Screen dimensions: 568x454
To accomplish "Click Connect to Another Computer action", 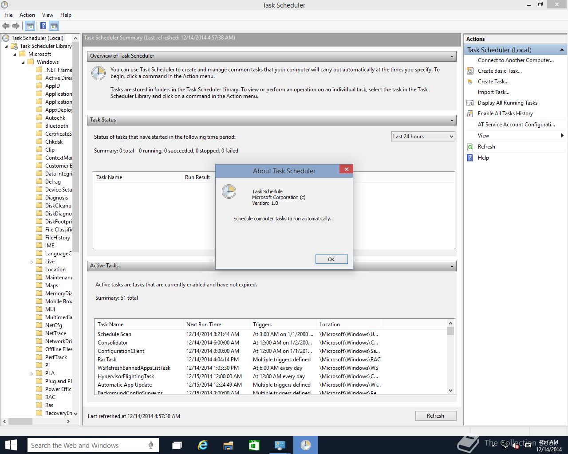I will [x=516, y=60].
